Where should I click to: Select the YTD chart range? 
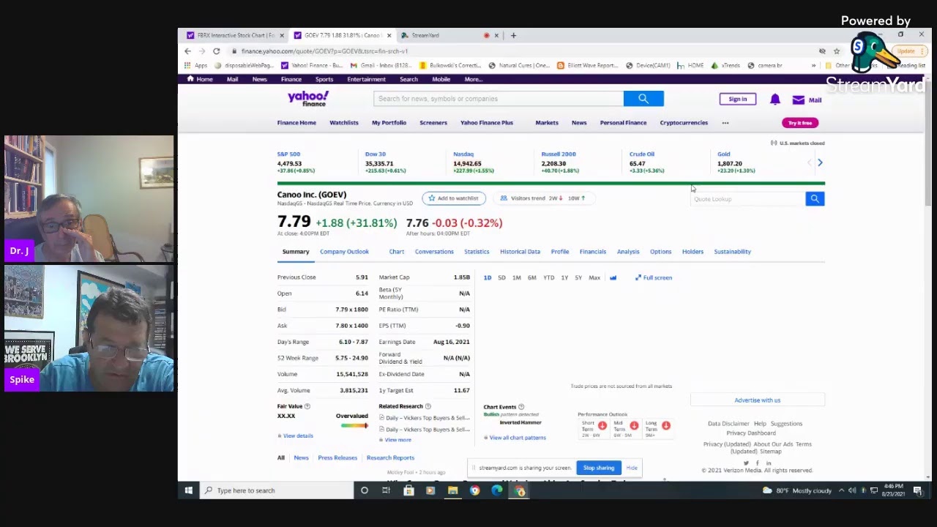tap(548, 277)
